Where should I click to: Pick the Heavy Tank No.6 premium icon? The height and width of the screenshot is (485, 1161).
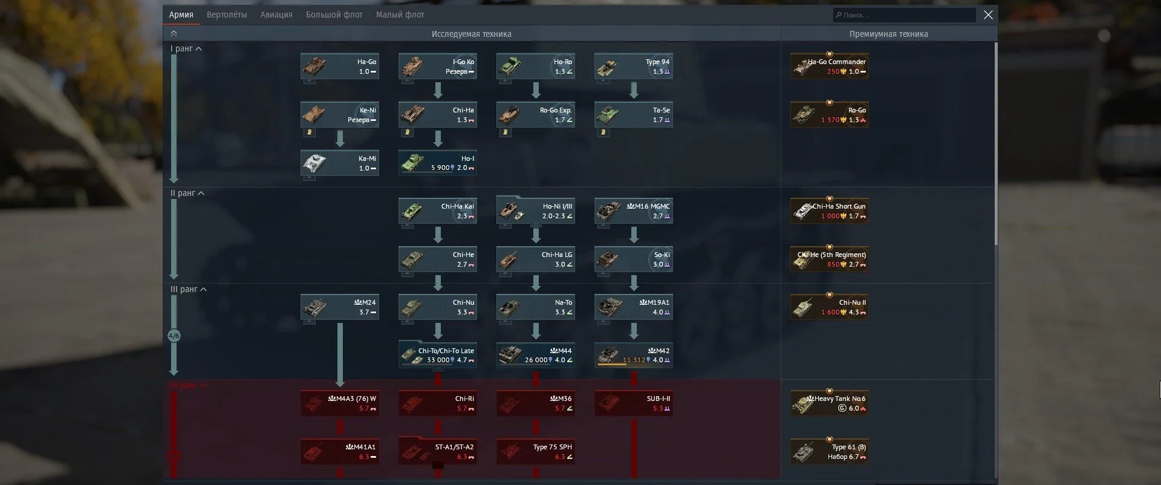(804, 403)
